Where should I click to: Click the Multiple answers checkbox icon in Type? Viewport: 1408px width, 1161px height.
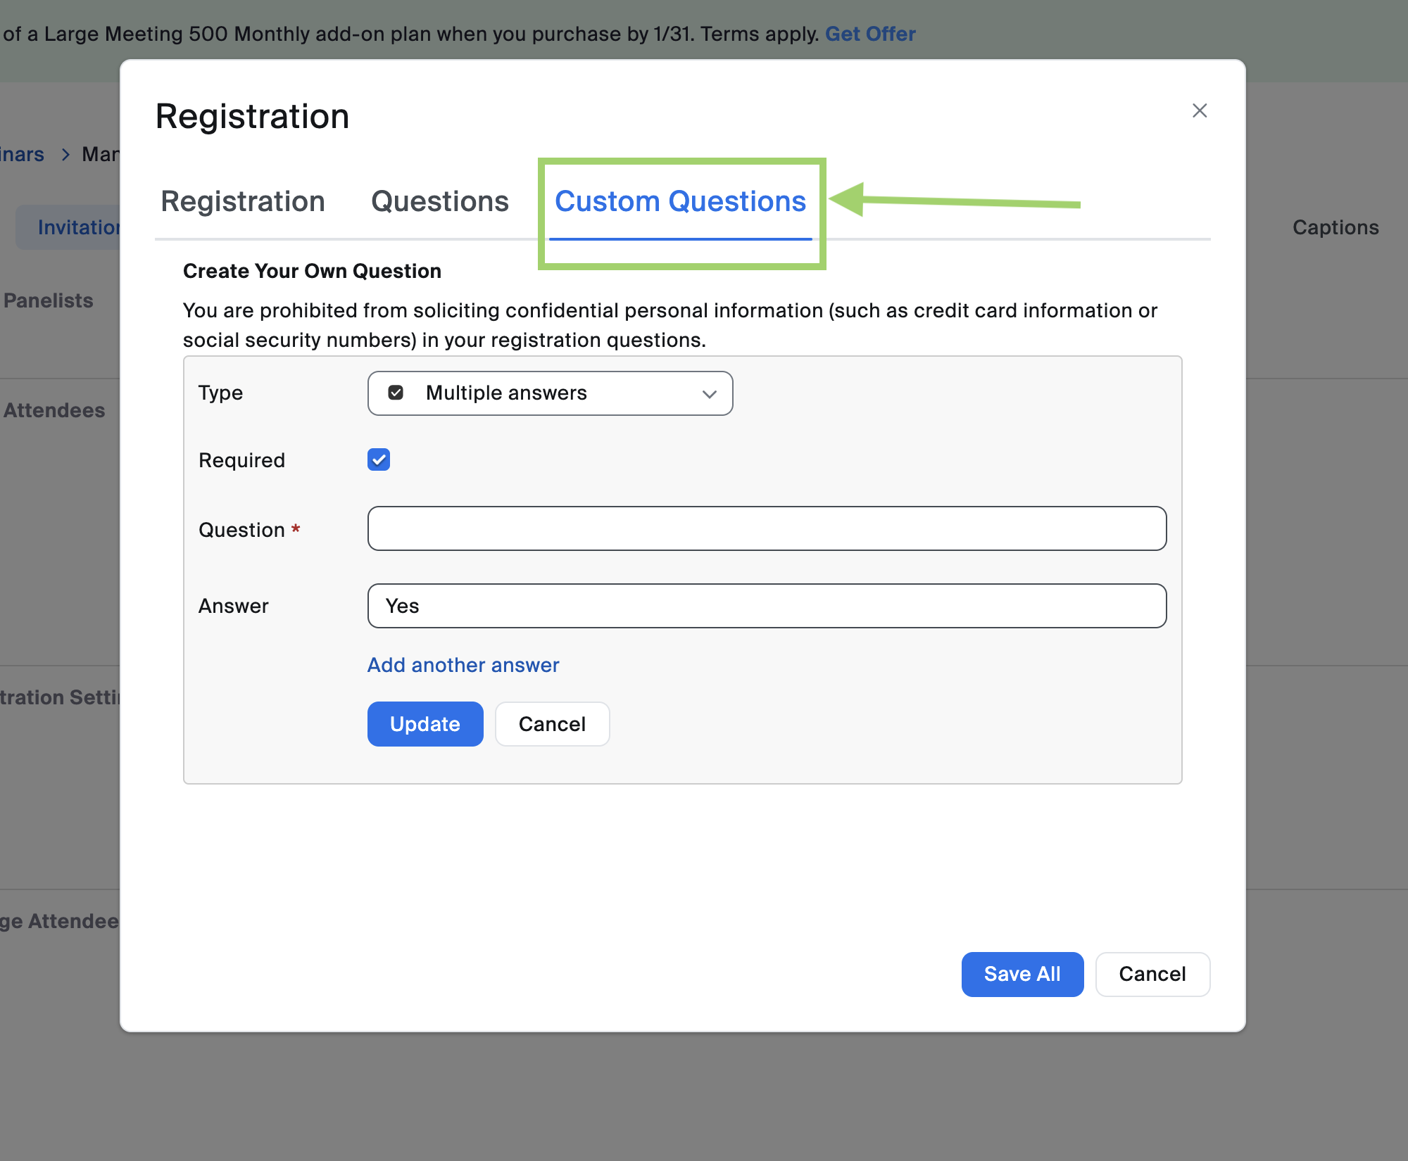[396, 393]
